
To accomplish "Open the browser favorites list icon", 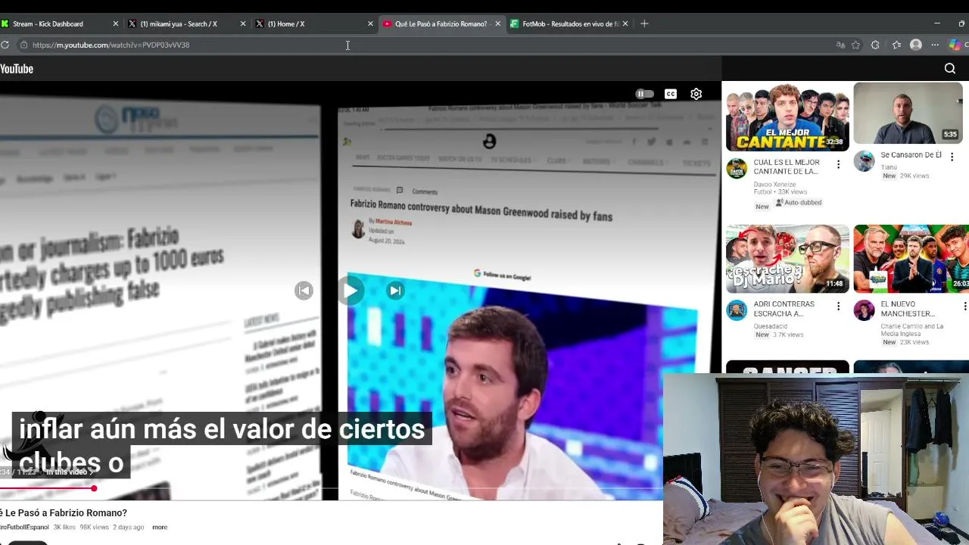I will (x=896, y=45).
